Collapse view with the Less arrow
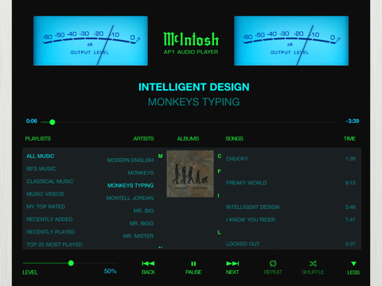This screenshot has height=286, width=382. click(x=353, y=264)
